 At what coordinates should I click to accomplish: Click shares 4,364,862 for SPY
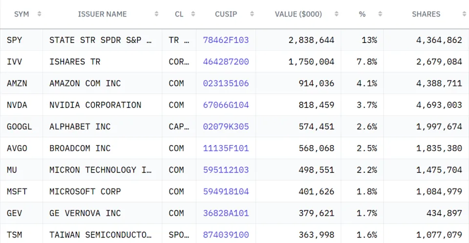pos(439,40)
